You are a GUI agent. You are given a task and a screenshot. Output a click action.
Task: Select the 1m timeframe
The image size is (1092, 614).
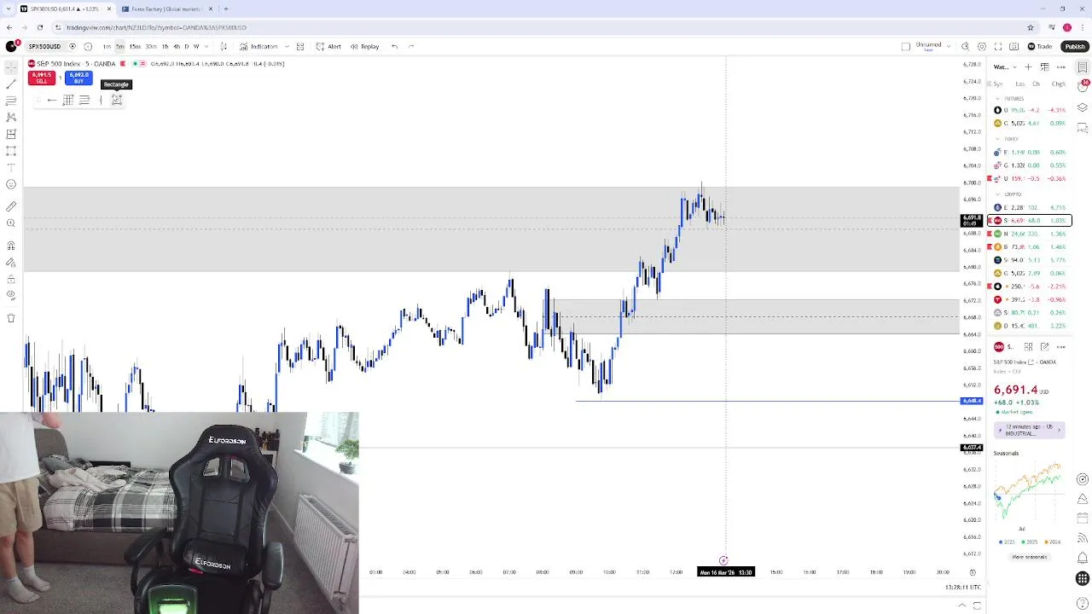tap(107, 46)
